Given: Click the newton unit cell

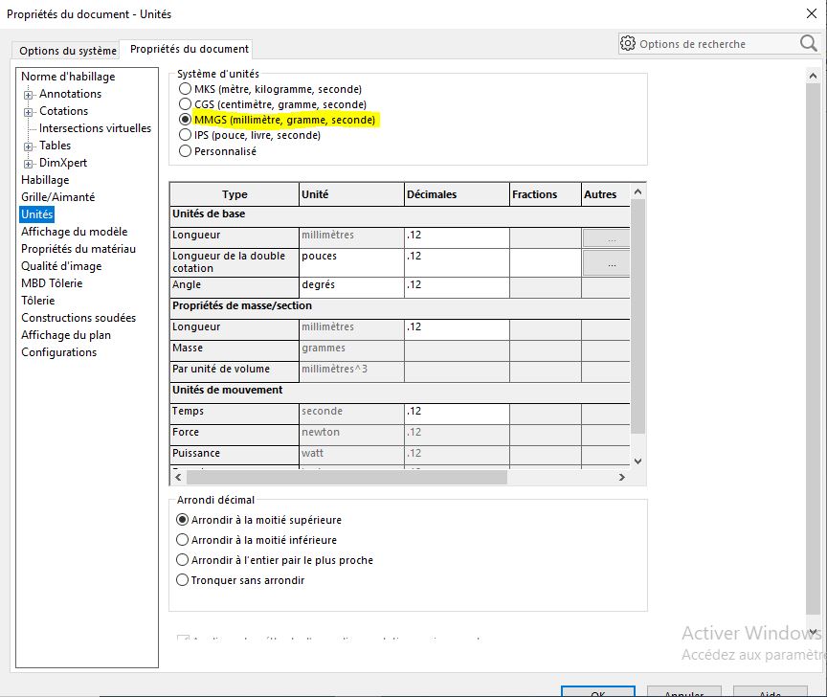Looking at the screenshot, I should [351, 435].
